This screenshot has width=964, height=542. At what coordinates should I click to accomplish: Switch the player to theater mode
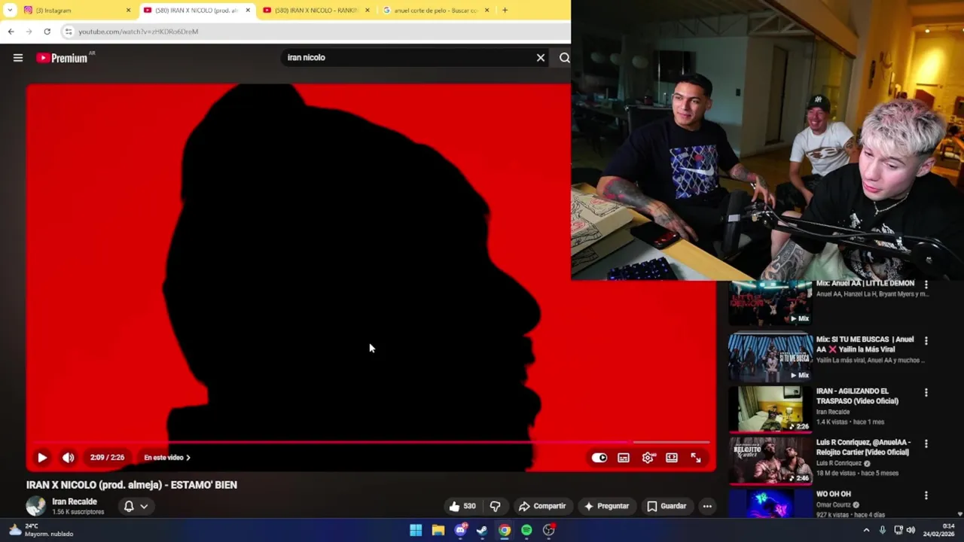click(672, 458)
